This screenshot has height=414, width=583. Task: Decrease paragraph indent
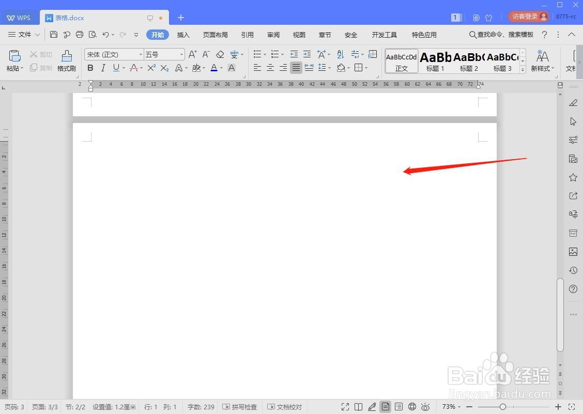[294, 54]
